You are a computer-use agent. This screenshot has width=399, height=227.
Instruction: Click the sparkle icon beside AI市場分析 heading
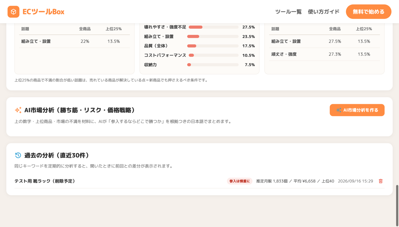[18, 110]
